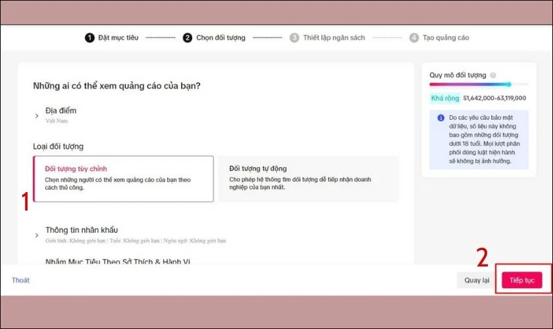The image size is (553, 329).
Task: Click the step 3 circle icon
Action: pyautogui.click(x=294, y=38)
